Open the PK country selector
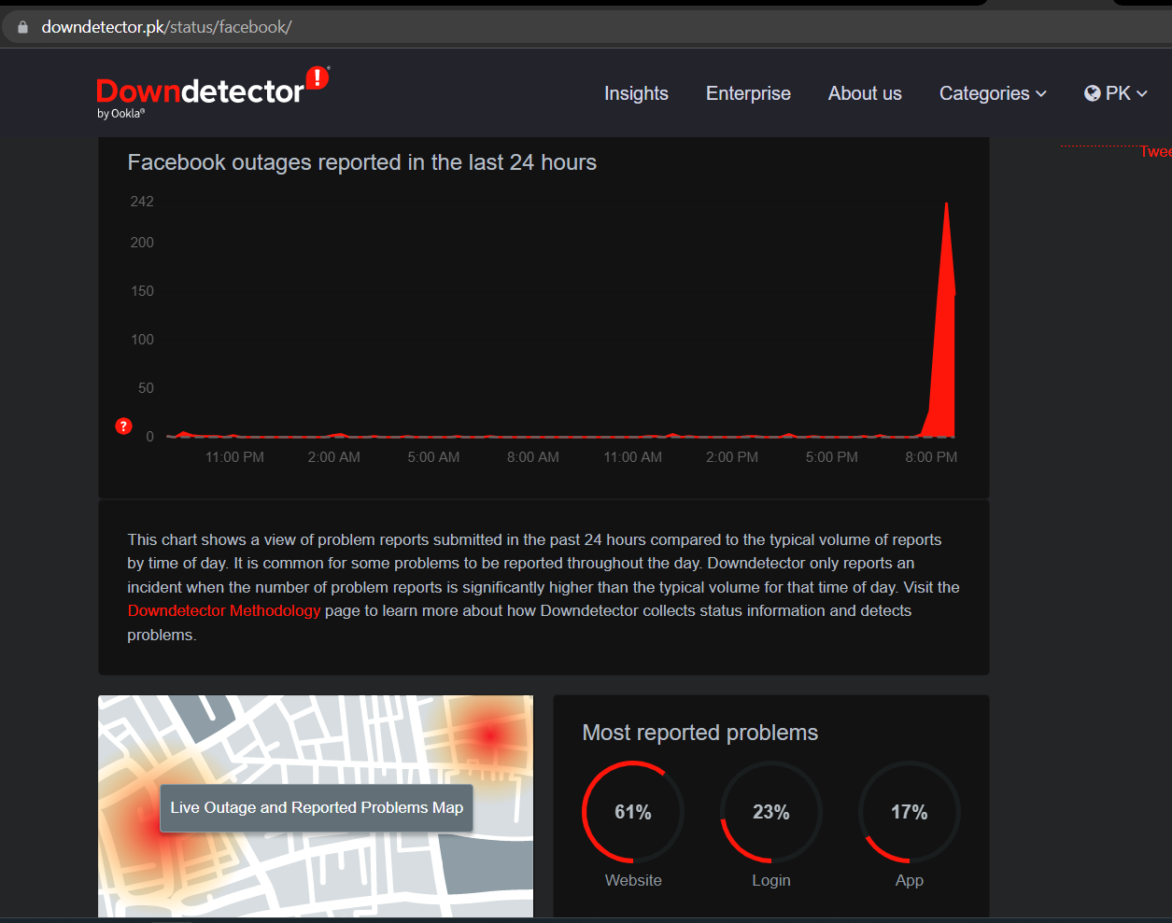 point(1116,93)
